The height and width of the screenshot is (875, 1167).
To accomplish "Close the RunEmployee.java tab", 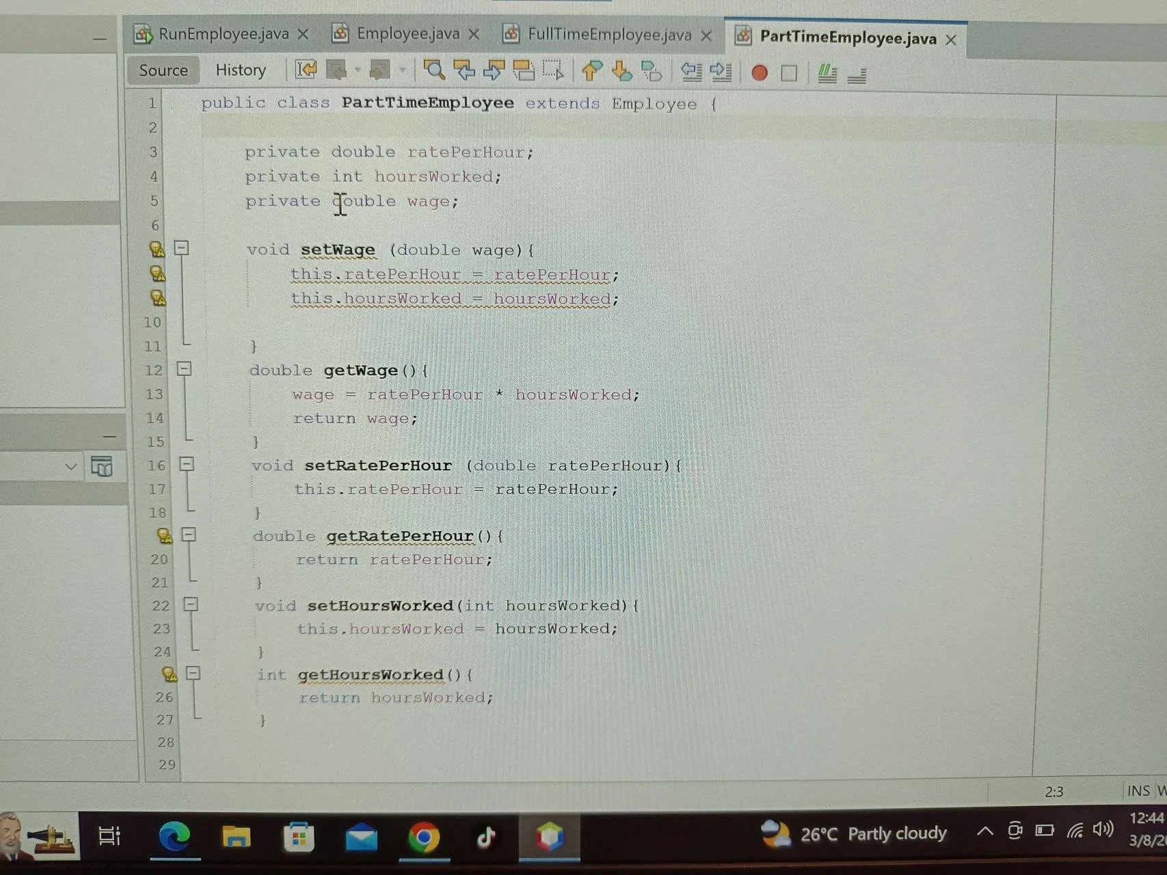I will point(303,33).
